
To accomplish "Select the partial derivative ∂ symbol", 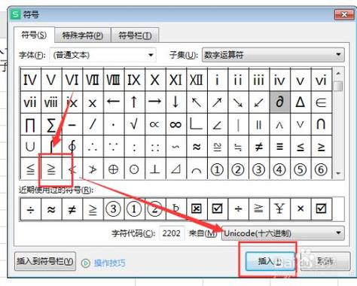I will [x=279, y=102].
